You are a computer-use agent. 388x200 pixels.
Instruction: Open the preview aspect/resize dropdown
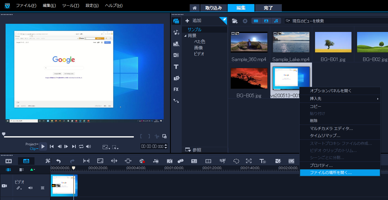[x=106, y=147]
